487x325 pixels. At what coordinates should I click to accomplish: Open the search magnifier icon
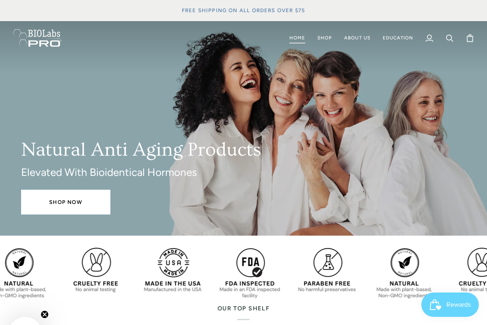[450, 38]
